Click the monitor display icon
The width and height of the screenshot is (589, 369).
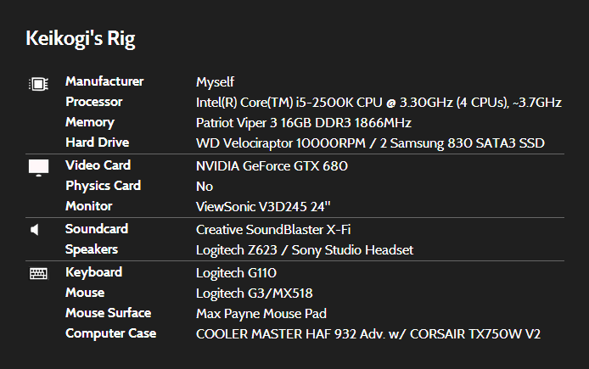point(38,167)
